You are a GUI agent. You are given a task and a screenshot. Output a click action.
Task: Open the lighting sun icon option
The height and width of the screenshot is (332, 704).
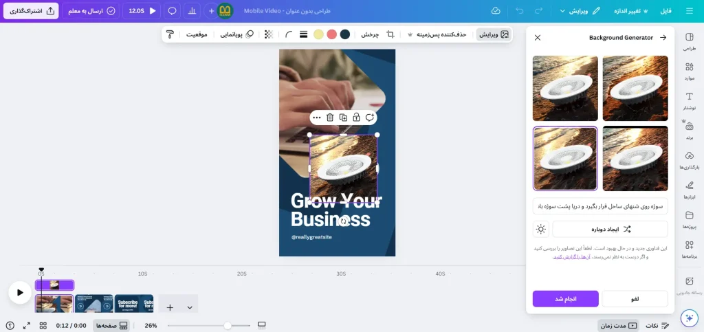[x=540, y=230]
